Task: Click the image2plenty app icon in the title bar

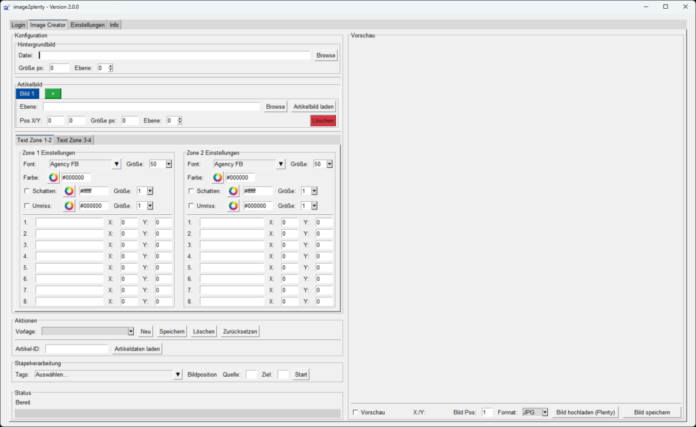Action: pos(7,7)
